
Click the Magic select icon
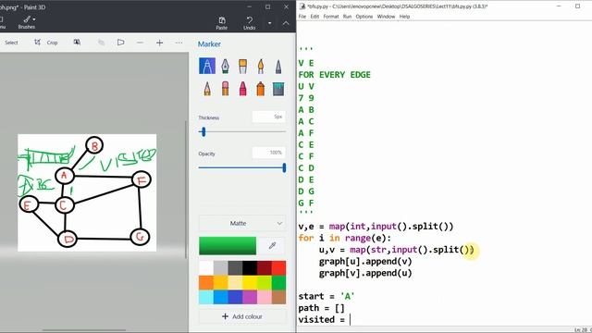pyautogui.click(x=77, y=43)
